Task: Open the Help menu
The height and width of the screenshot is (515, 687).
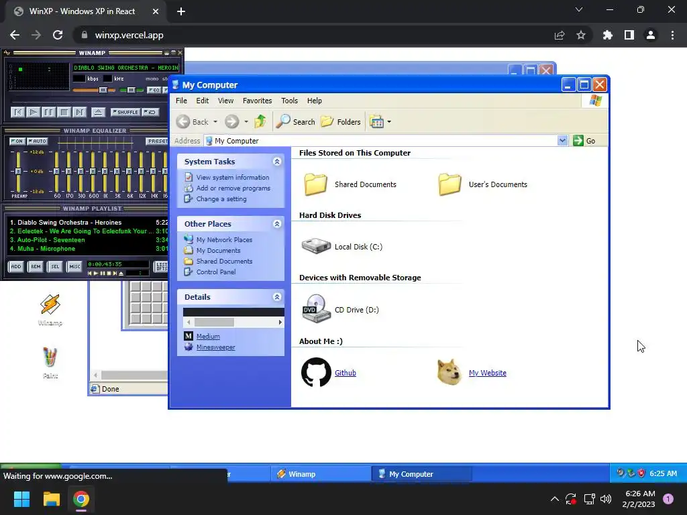Action: pos(314,101)
